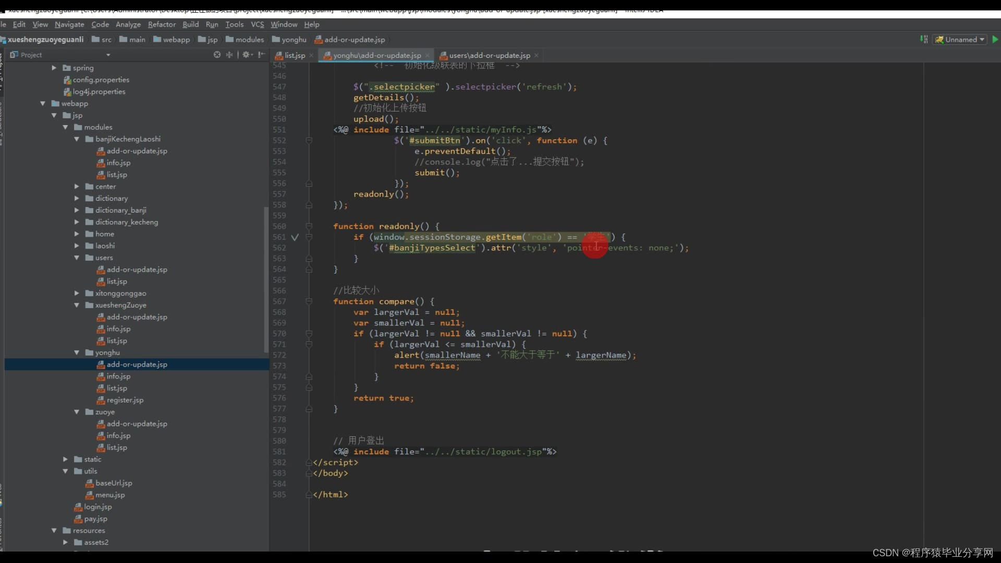Expand the laoshi folder
1001x563 pixels.
[77, 246]
